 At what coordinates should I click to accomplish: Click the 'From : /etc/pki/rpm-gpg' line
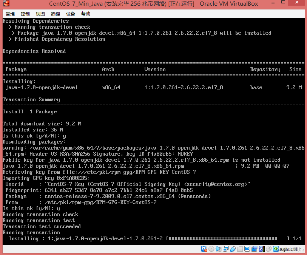pyautogui.click(x=81, y=202)
